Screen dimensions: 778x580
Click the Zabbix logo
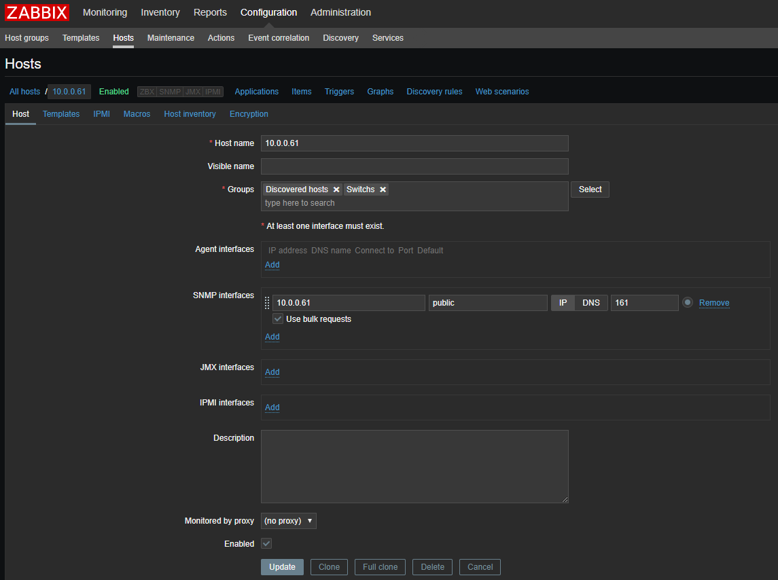[37, 13]
